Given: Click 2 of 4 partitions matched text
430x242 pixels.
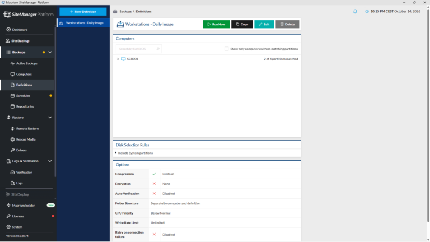Looking at the screenshot, I should click(281, 59).
